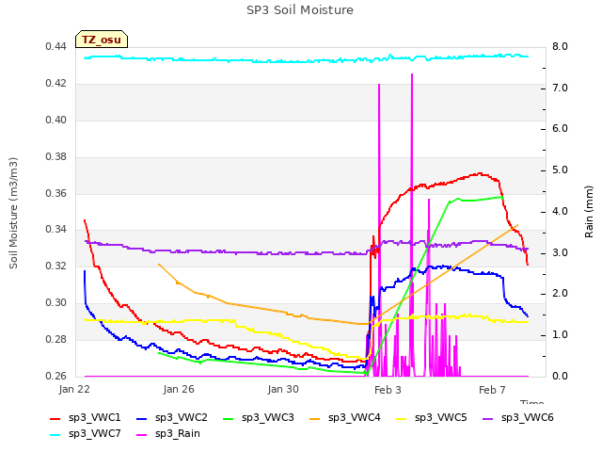
Task: Click the Feb 7 x-axis tick label
Action: pyautogui.click(x=492, y=390)
